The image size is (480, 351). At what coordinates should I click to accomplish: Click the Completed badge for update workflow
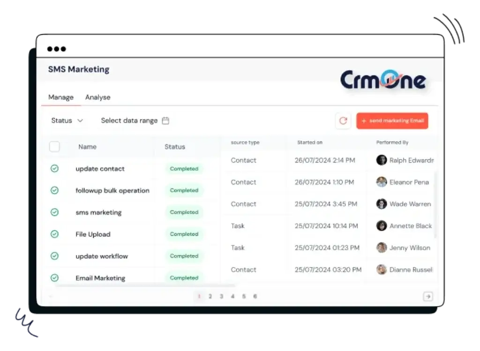184,256
